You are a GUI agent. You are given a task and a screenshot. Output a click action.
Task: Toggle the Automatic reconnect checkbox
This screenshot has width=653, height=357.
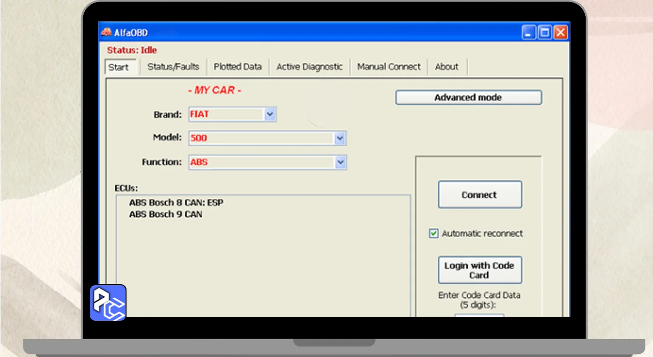coord(434,233)
